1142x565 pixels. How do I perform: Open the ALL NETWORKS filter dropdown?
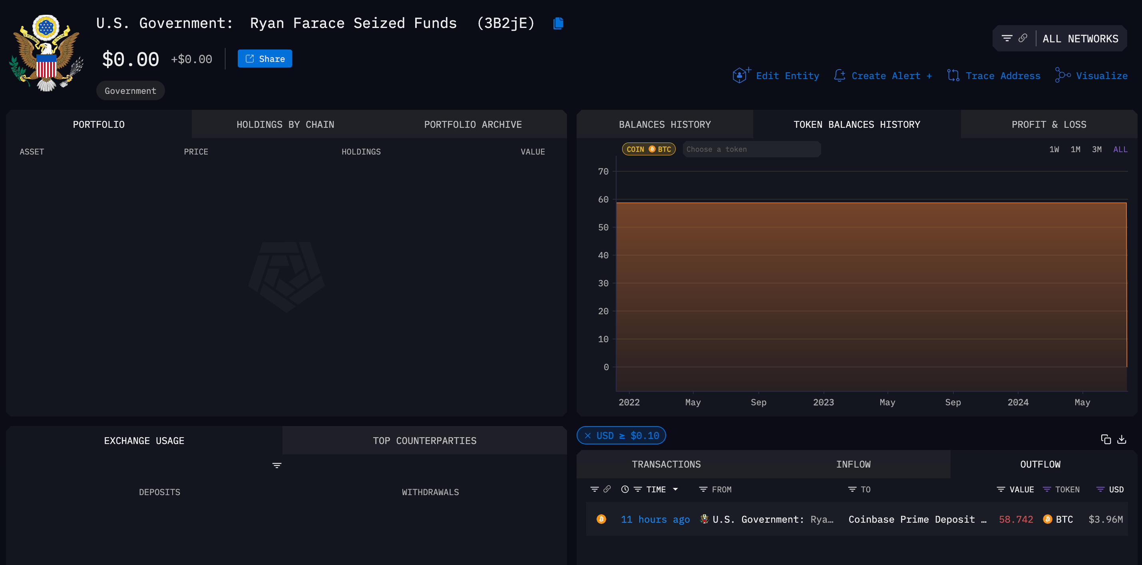pos(1080,39)
